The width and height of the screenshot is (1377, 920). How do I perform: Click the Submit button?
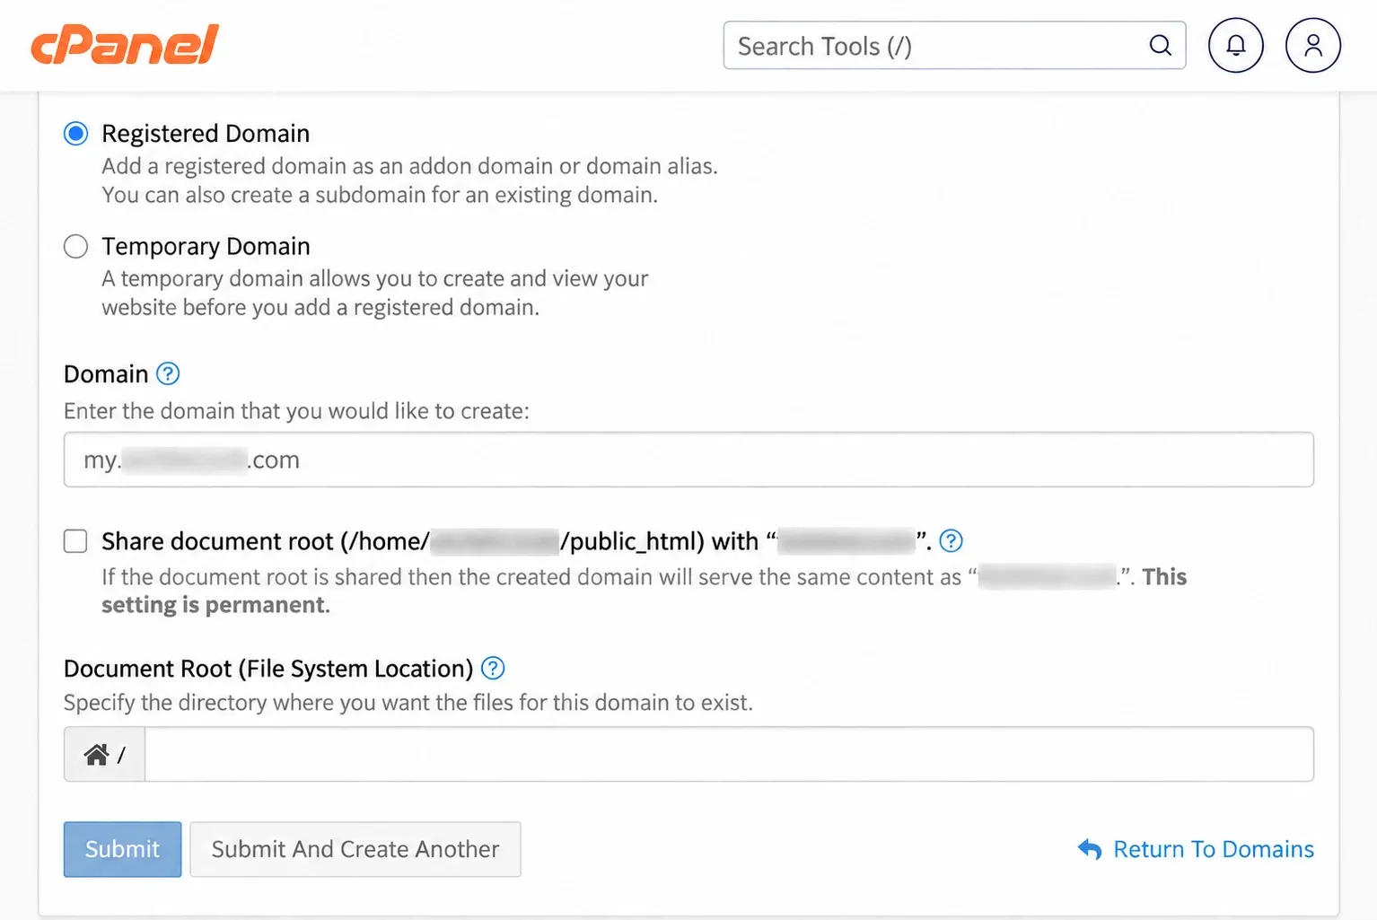tap(122, 849)
